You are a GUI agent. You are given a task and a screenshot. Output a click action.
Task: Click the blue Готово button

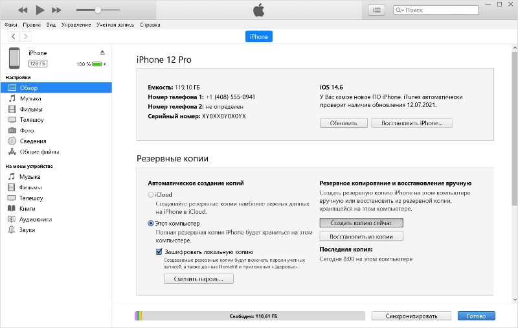(477, 316)
